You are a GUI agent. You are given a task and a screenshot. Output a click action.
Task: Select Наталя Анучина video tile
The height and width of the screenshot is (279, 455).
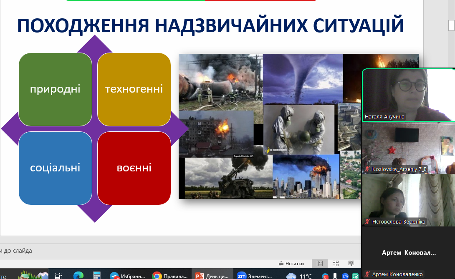click(409, 95)
